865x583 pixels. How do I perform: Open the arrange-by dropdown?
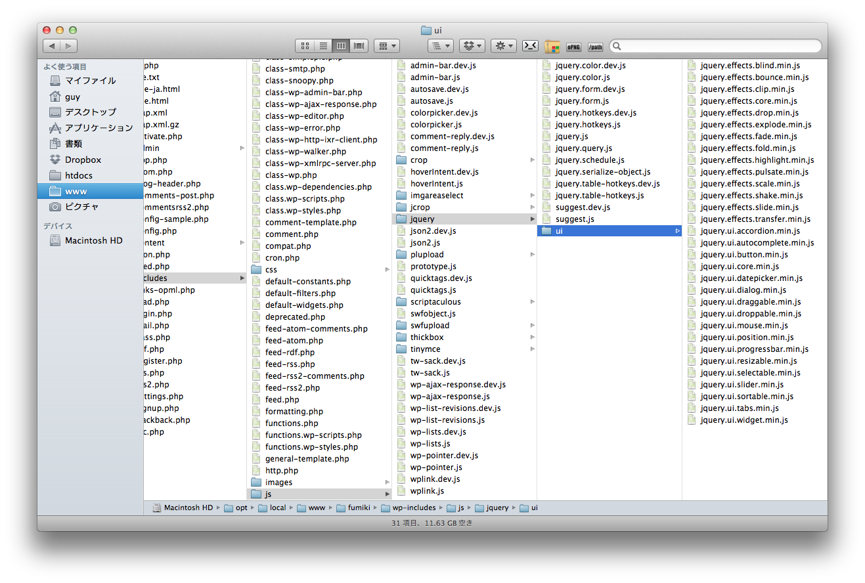tap(387, 46)
